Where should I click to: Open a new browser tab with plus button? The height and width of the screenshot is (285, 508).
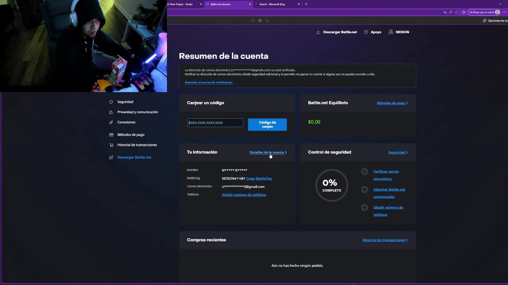pos(306,4)
